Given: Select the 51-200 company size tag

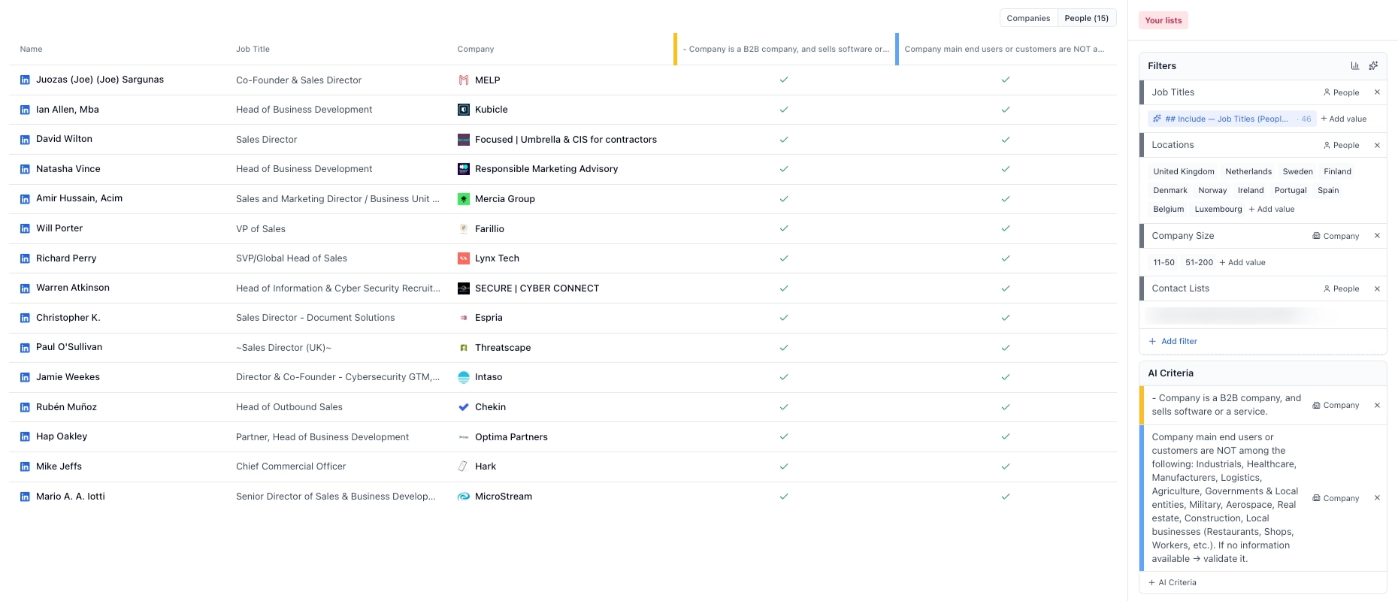Looking at the screenshot, I should point(1199,262).
